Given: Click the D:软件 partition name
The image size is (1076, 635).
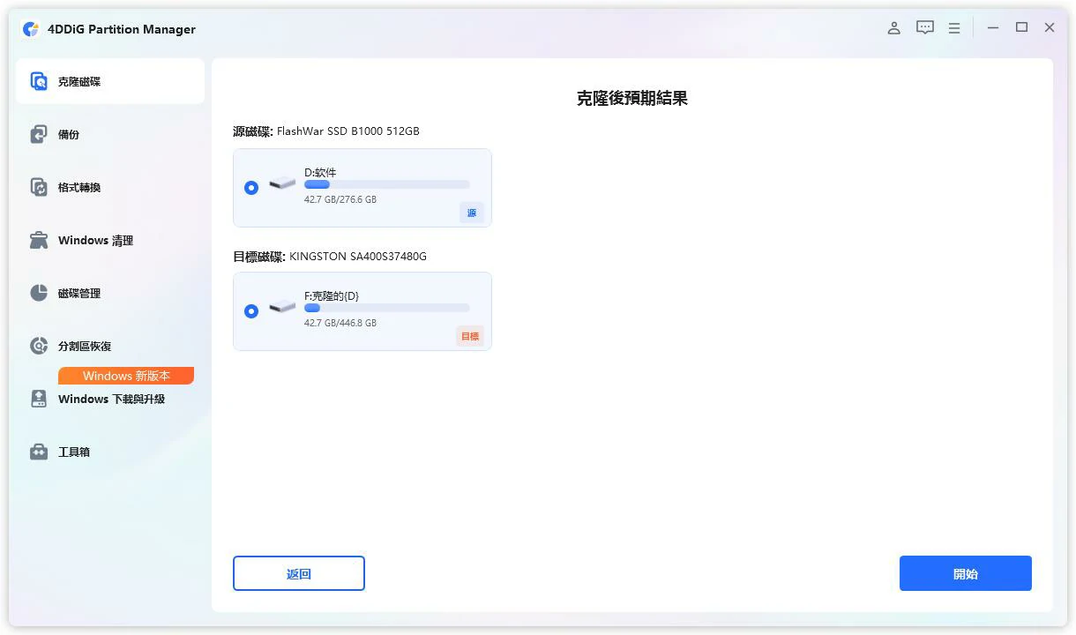Looking at the screenshot, I should [x=320, y=173].
